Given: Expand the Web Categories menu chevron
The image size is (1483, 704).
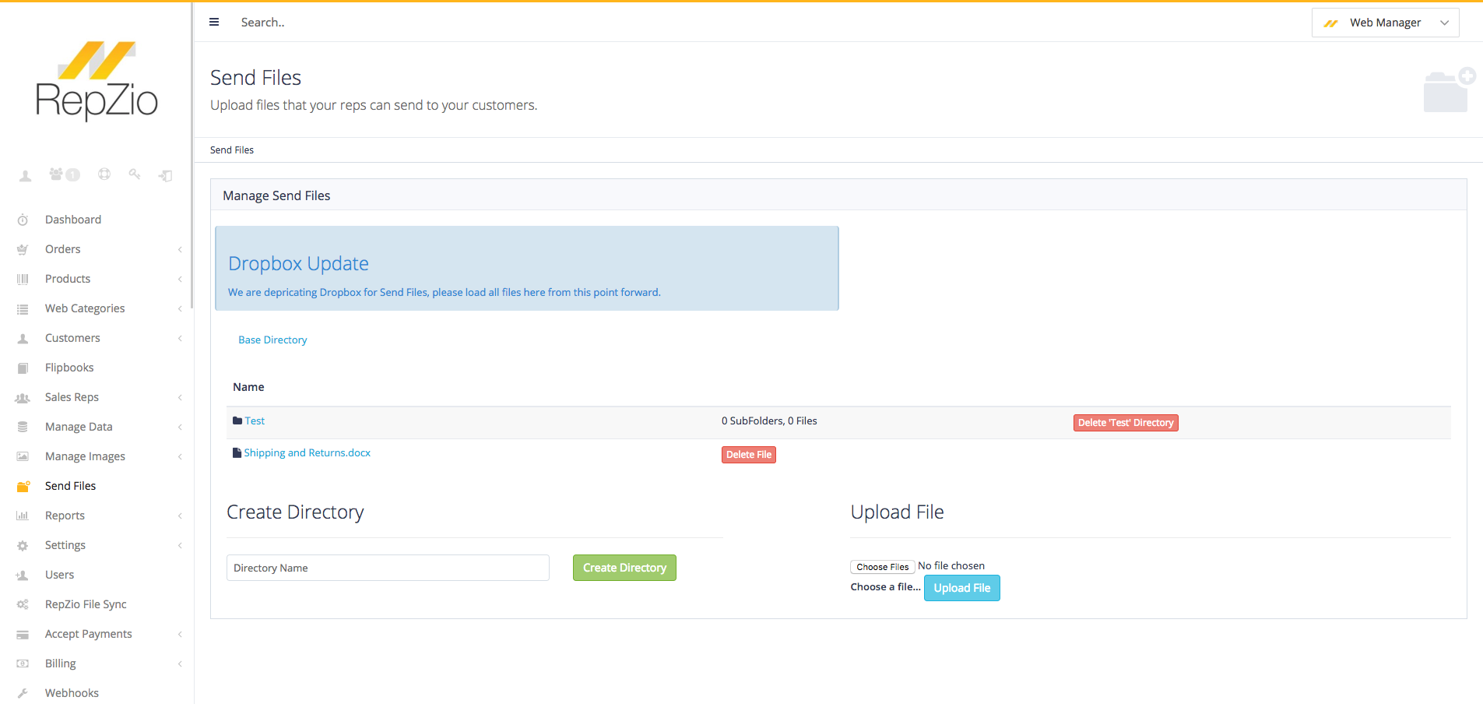Looking at the screenshot, I should click(x=180, y=309).
